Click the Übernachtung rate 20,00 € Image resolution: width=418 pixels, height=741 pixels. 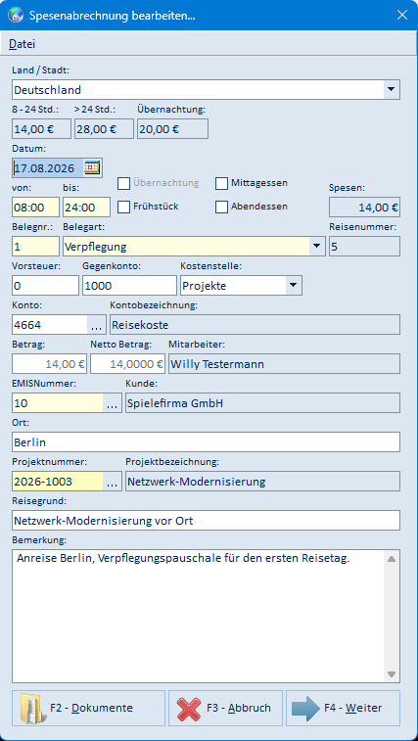(x=172, y=128)
